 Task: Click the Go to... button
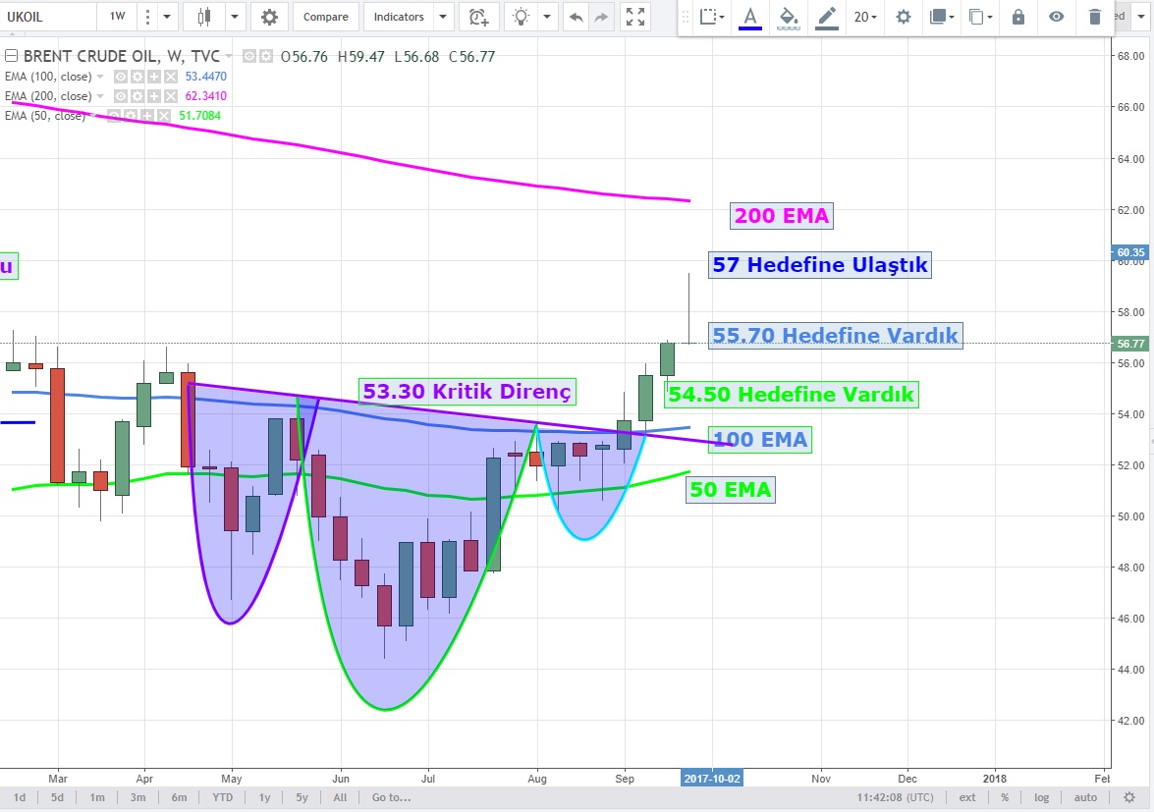click(x=391, y=797)
